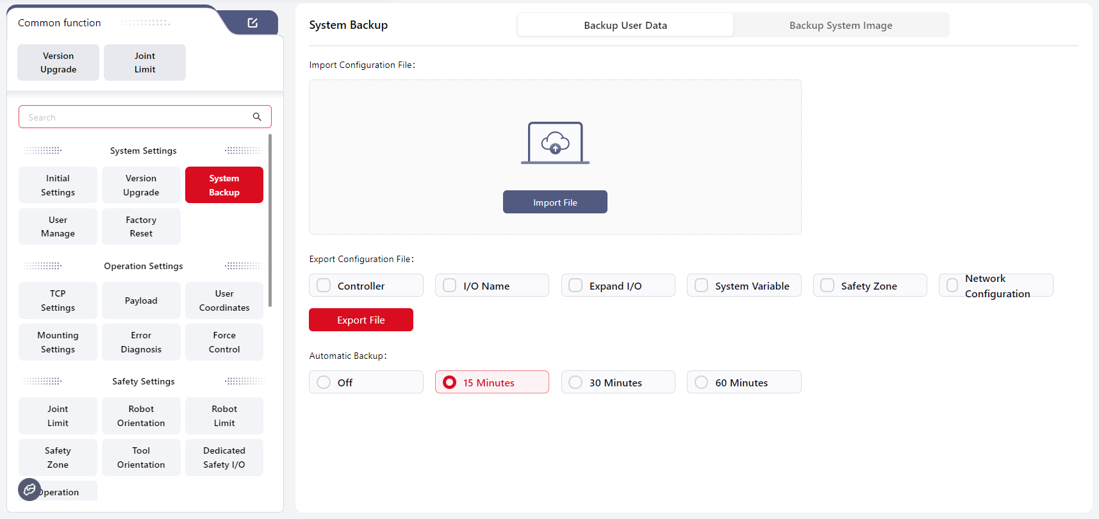Screen dimensions: 1099x519
Task: Check the Network Configuration checkbox
Action: 952,286
